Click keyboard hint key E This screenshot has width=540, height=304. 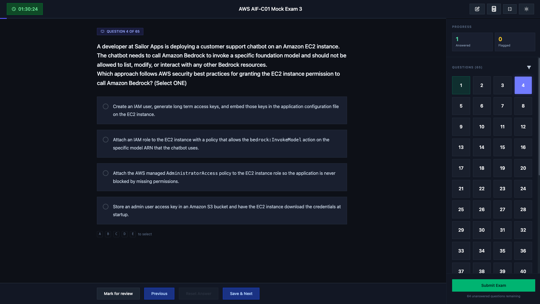tap(133, 234)
